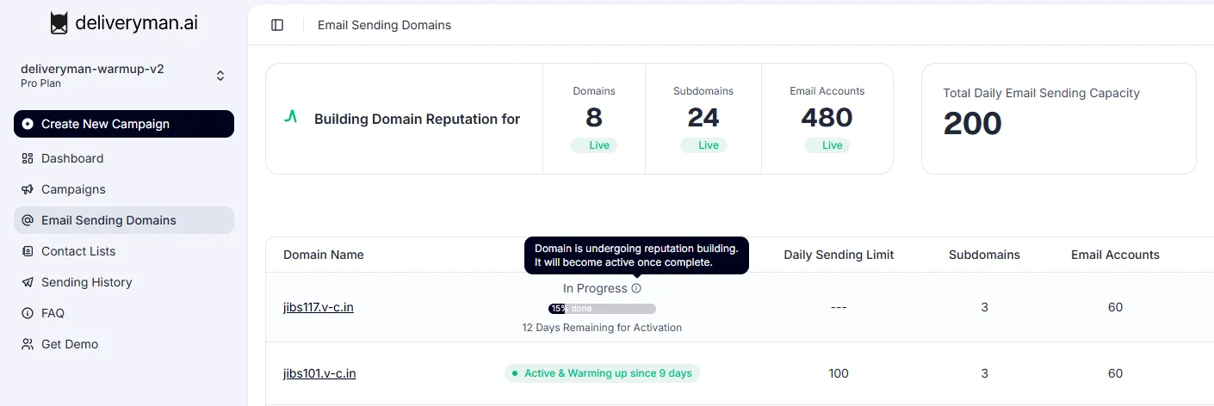Click the Campaigns megaphone icon
The width and height of the screenshot is (1214, 406).
coord(28,189)
